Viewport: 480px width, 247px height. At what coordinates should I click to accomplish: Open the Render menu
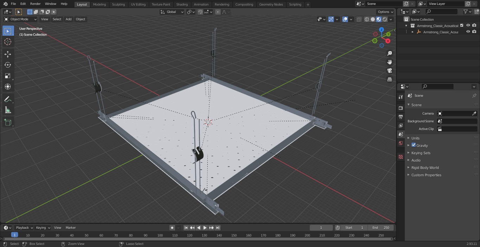coord(35,4)
